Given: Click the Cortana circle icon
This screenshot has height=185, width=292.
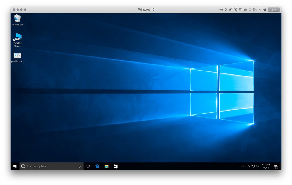Looking at the screenshot, I should [x=23, y=166].
